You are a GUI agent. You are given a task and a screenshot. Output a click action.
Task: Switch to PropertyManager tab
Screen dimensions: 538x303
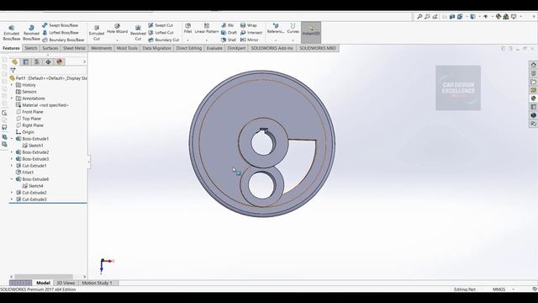(x=26, y=61)
